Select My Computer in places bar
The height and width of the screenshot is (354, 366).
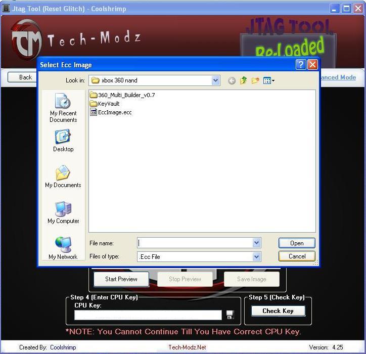pyautogui.click(x=63, y=212)
